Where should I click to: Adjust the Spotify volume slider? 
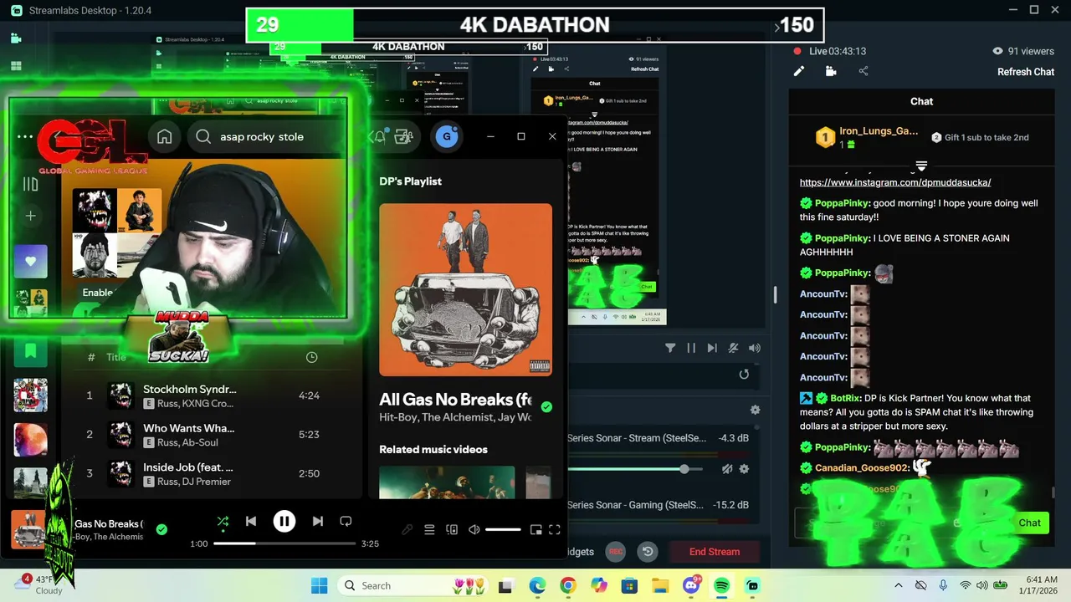point(503,529)
